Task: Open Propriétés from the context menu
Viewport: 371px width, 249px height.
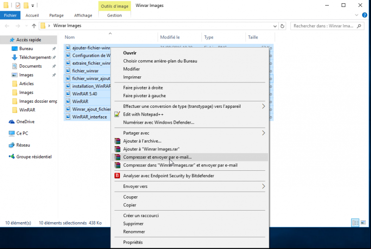Action: tap(190, 243)
